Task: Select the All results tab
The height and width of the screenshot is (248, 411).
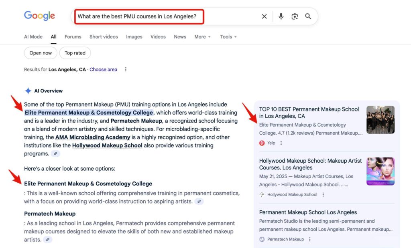Action: point(53,36)
